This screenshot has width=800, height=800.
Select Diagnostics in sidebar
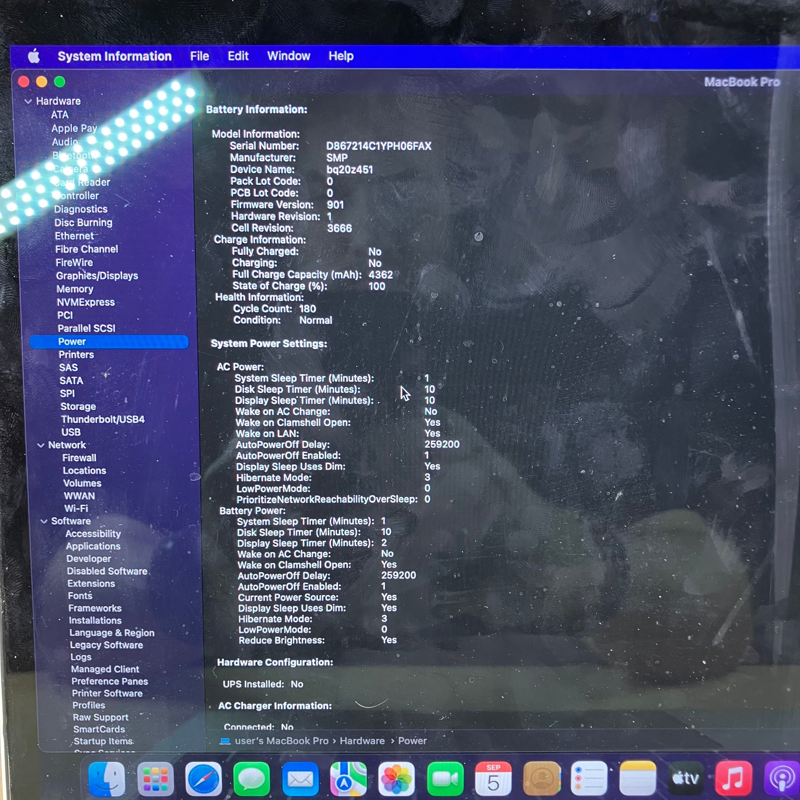(x=81, y=209)
